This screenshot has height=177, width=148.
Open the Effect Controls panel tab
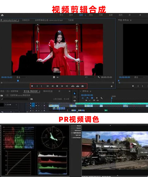tap(26, 20)
